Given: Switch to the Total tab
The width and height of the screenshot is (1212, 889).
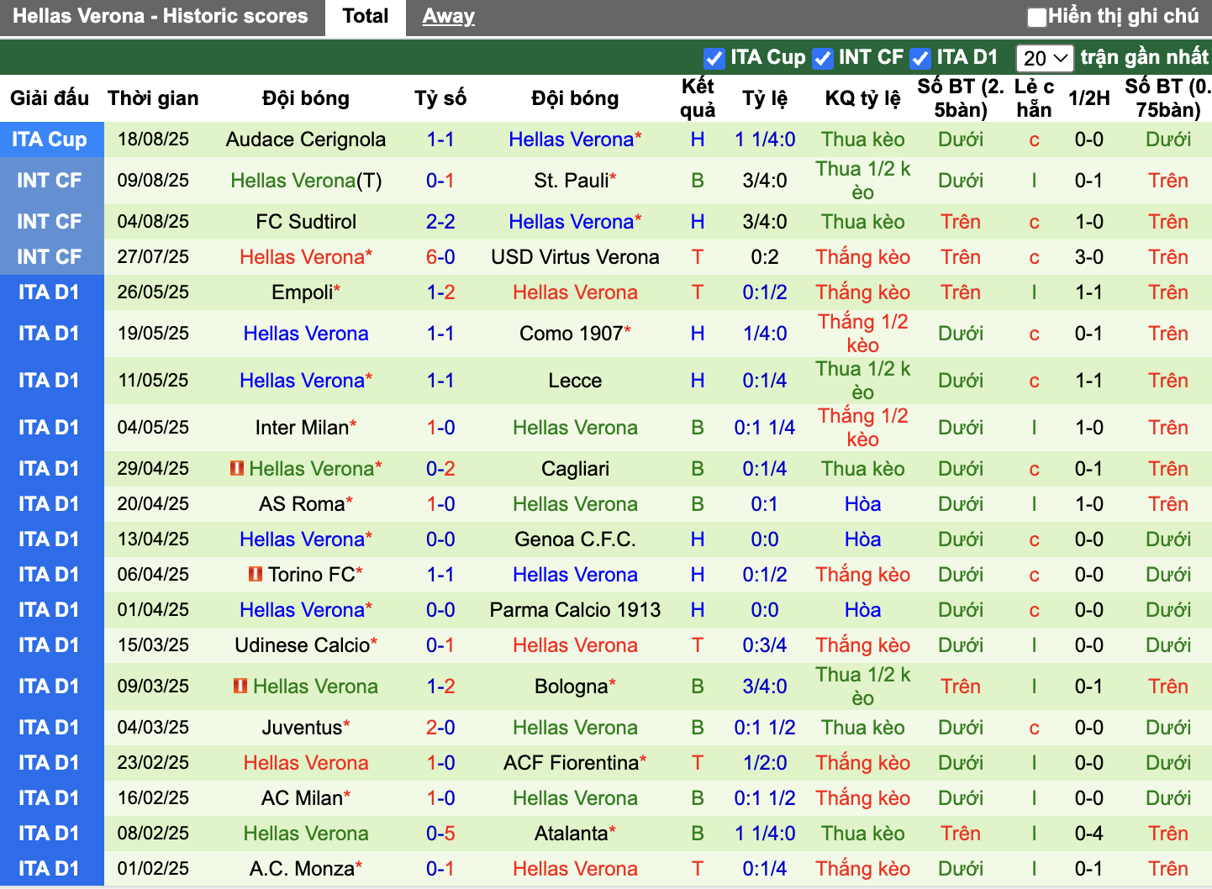Looking at the screenshot, I should click(x=366, y=17).
